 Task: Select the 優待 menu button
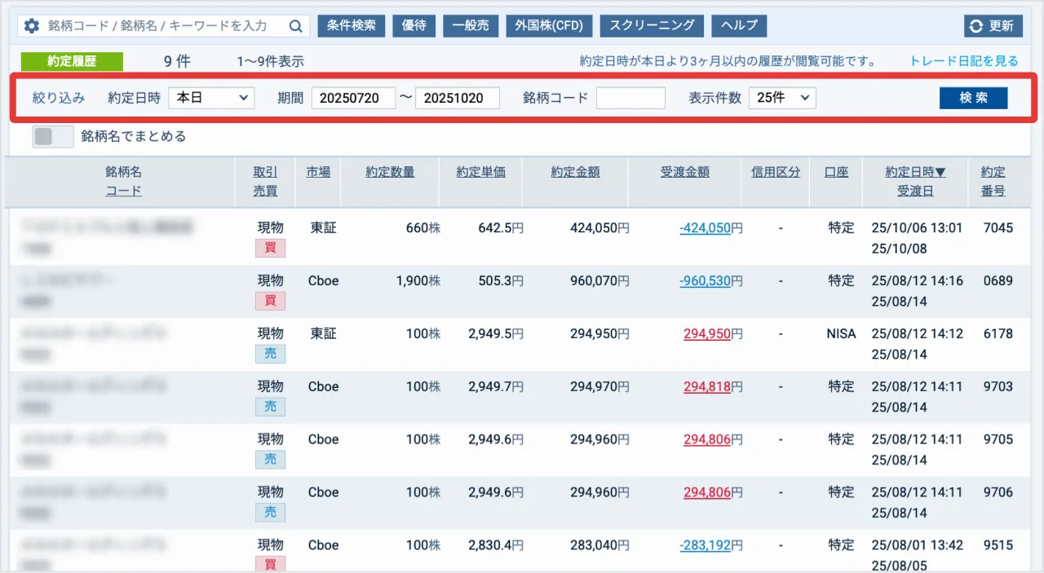(x=414, y=25)
